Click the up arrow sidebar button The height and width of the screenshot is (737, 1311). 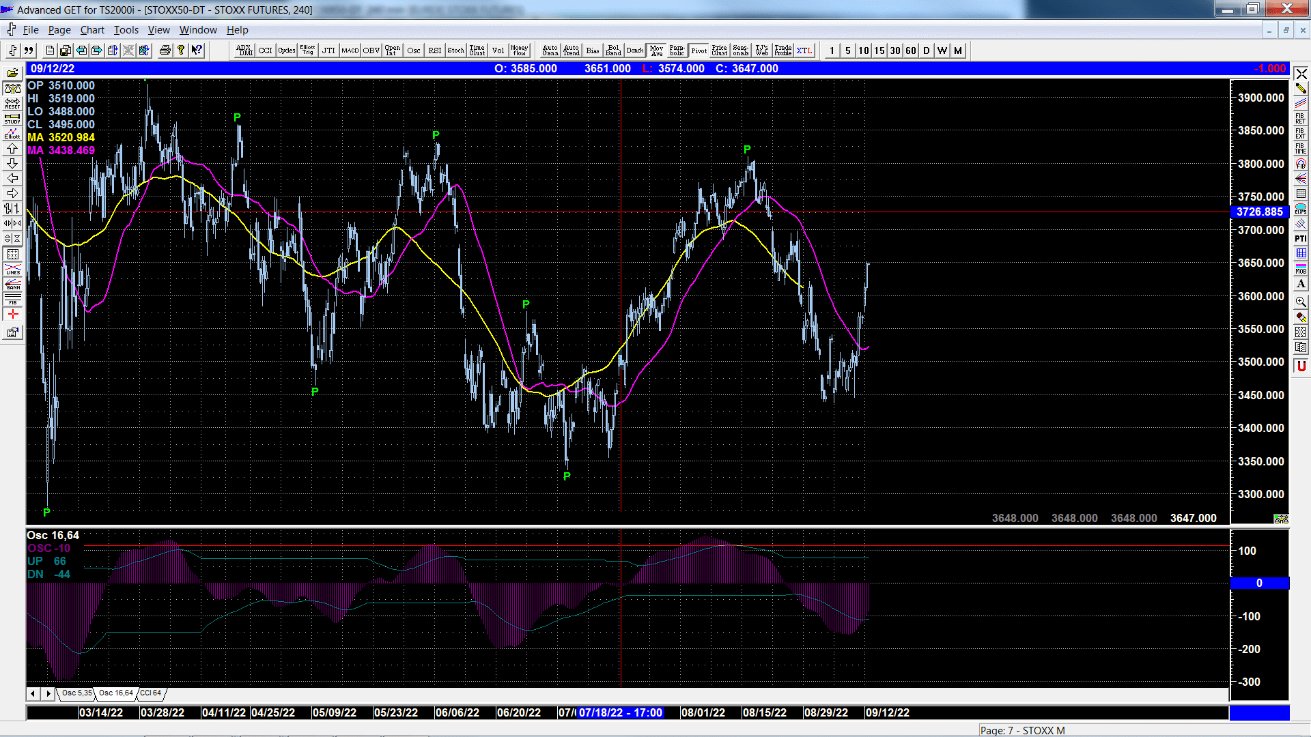pos(12,148)
